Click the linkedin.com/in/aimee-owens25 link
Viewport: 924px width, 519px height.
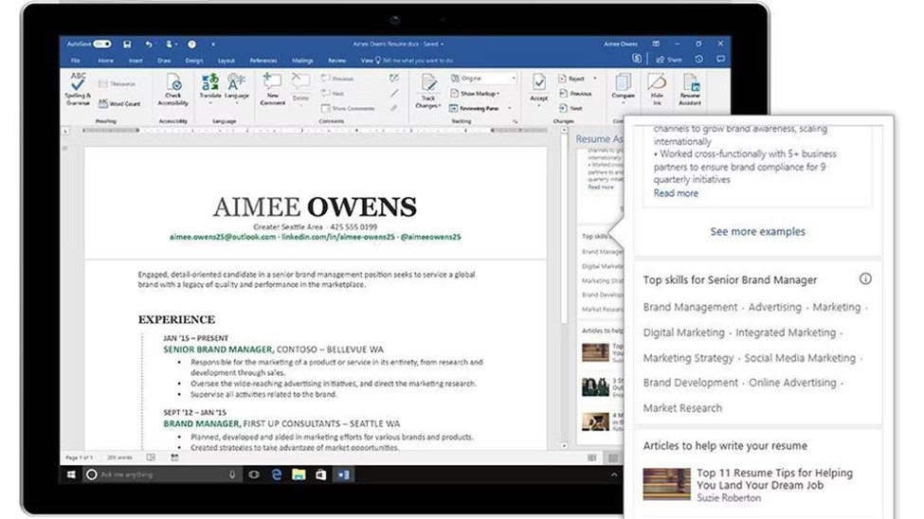(x=338, y=237)
